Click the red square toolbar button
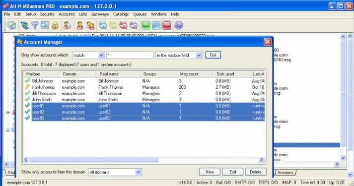The height and width of the screenshot is (186, 354). pyautogui.click(x=167, y=25)
